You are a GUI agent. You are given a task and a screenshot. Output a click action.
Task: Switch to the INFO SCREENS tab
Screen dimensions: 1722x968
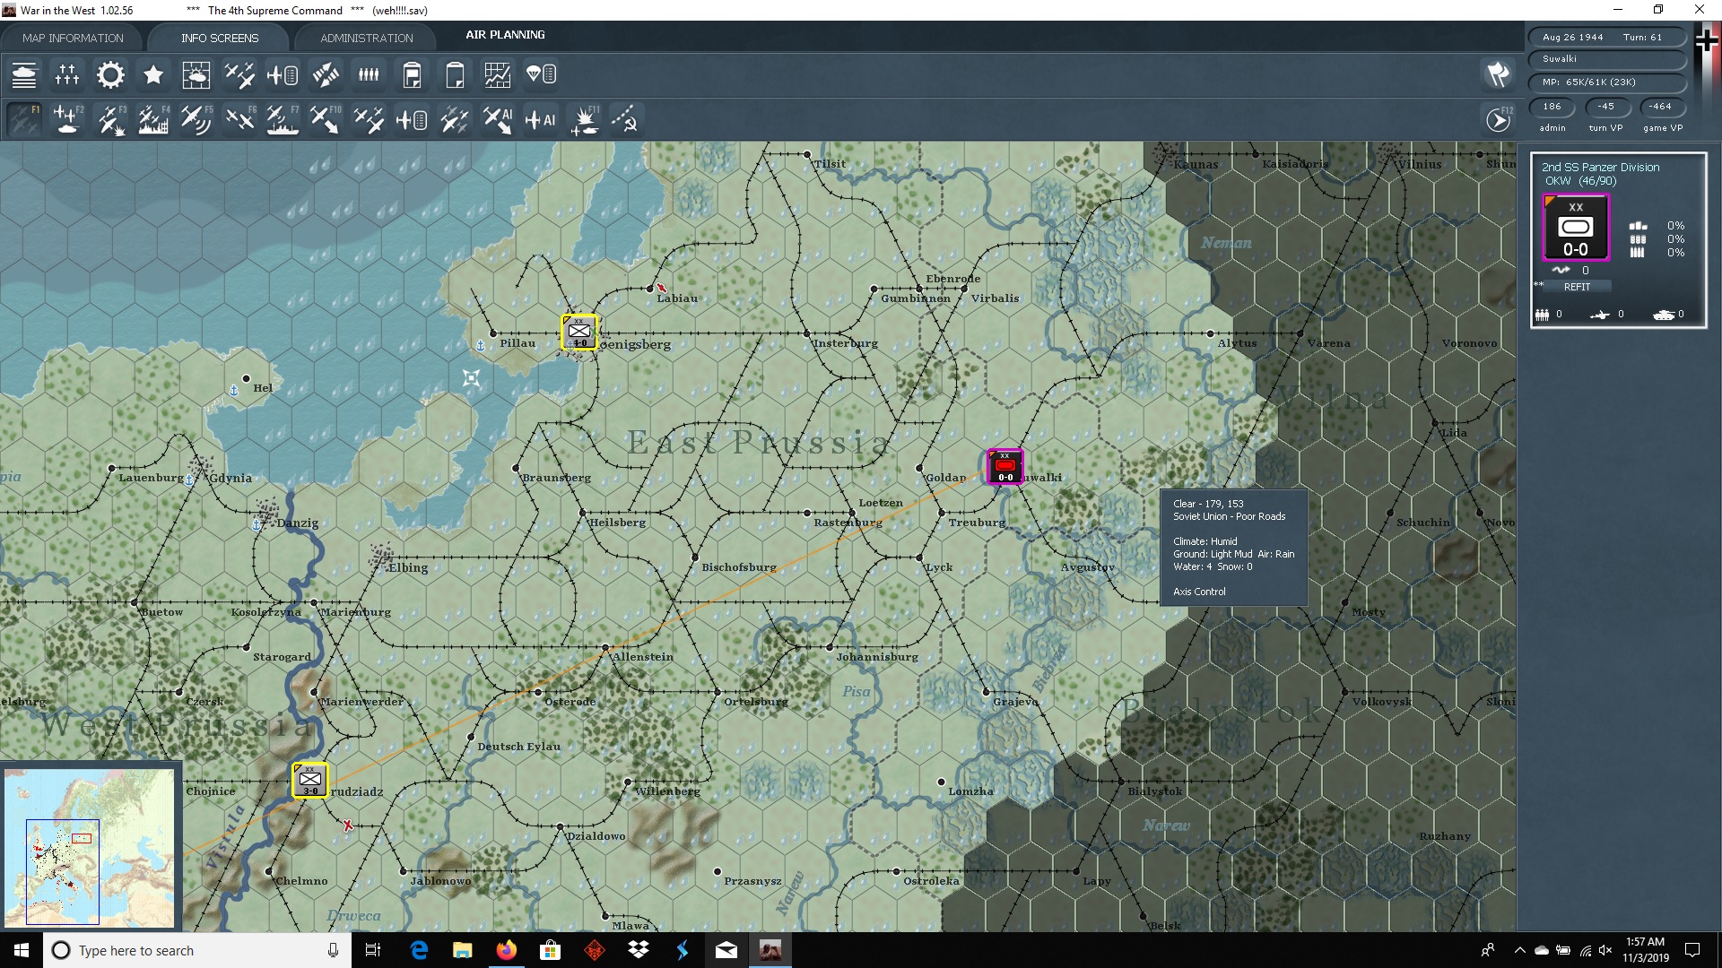click(x=220, y=38)
